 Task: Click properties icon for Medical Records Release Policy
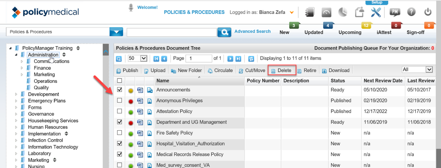coord(150,155)
